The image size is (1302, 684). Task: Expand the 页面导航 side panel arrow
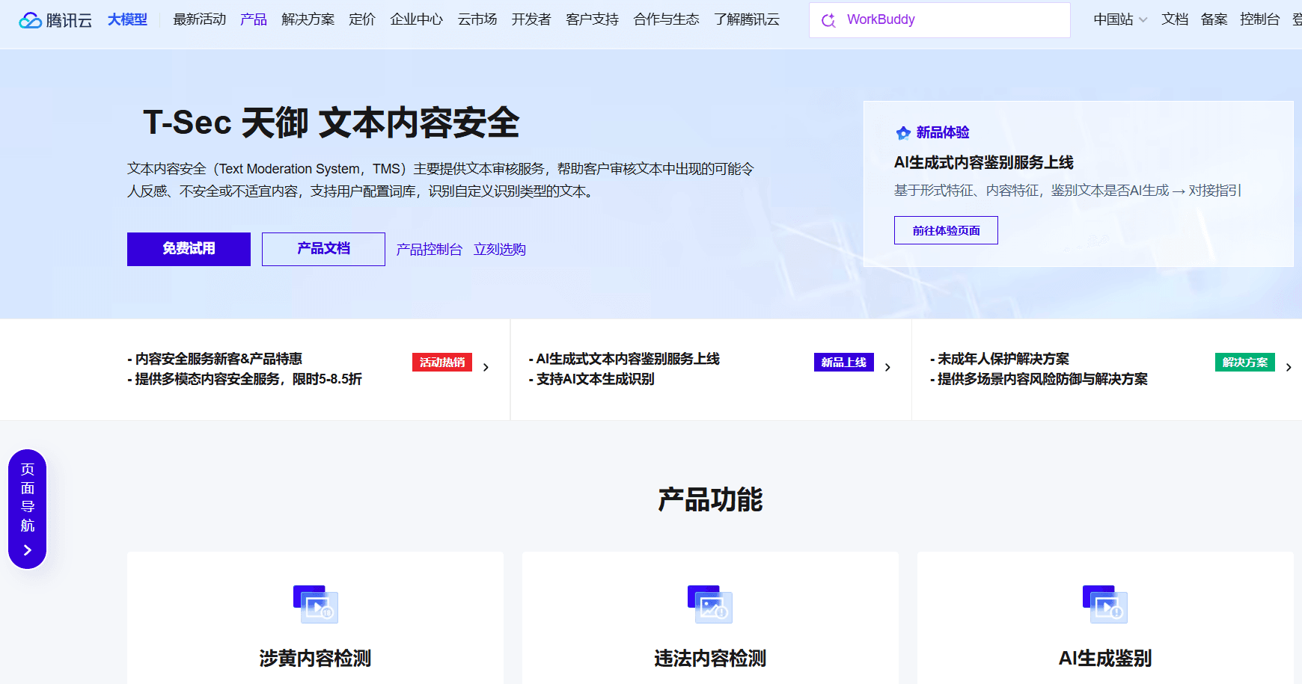[x=28, y=550]
